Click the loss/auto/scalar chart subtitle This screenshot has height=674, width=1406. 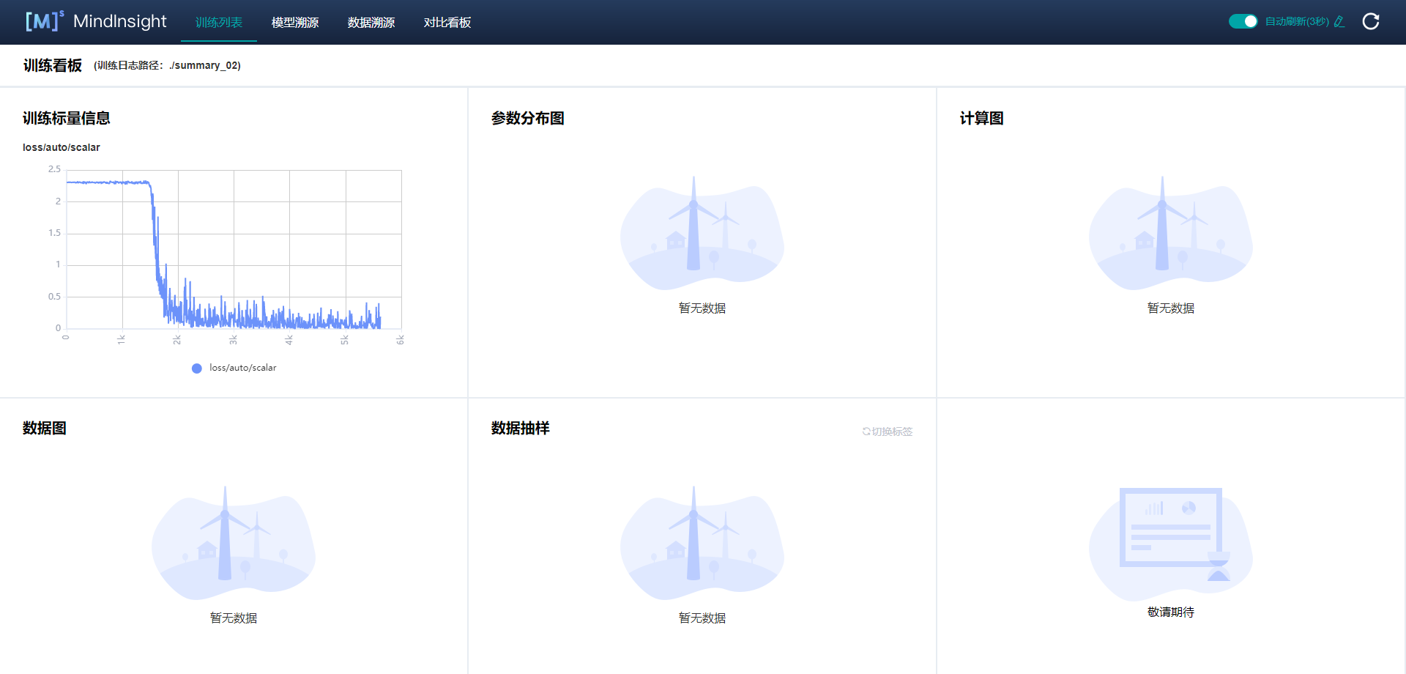point(62,147)
